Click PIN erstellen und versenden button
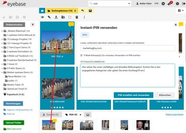Screen dimensions: 186x133 click(134, 95)
